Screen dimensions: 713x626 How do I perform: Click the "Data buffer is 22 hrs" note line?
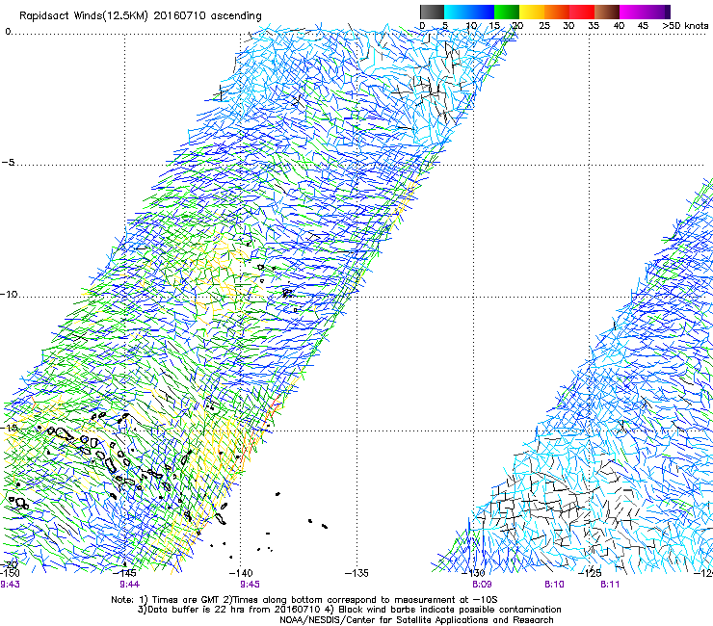coord(349,610)
